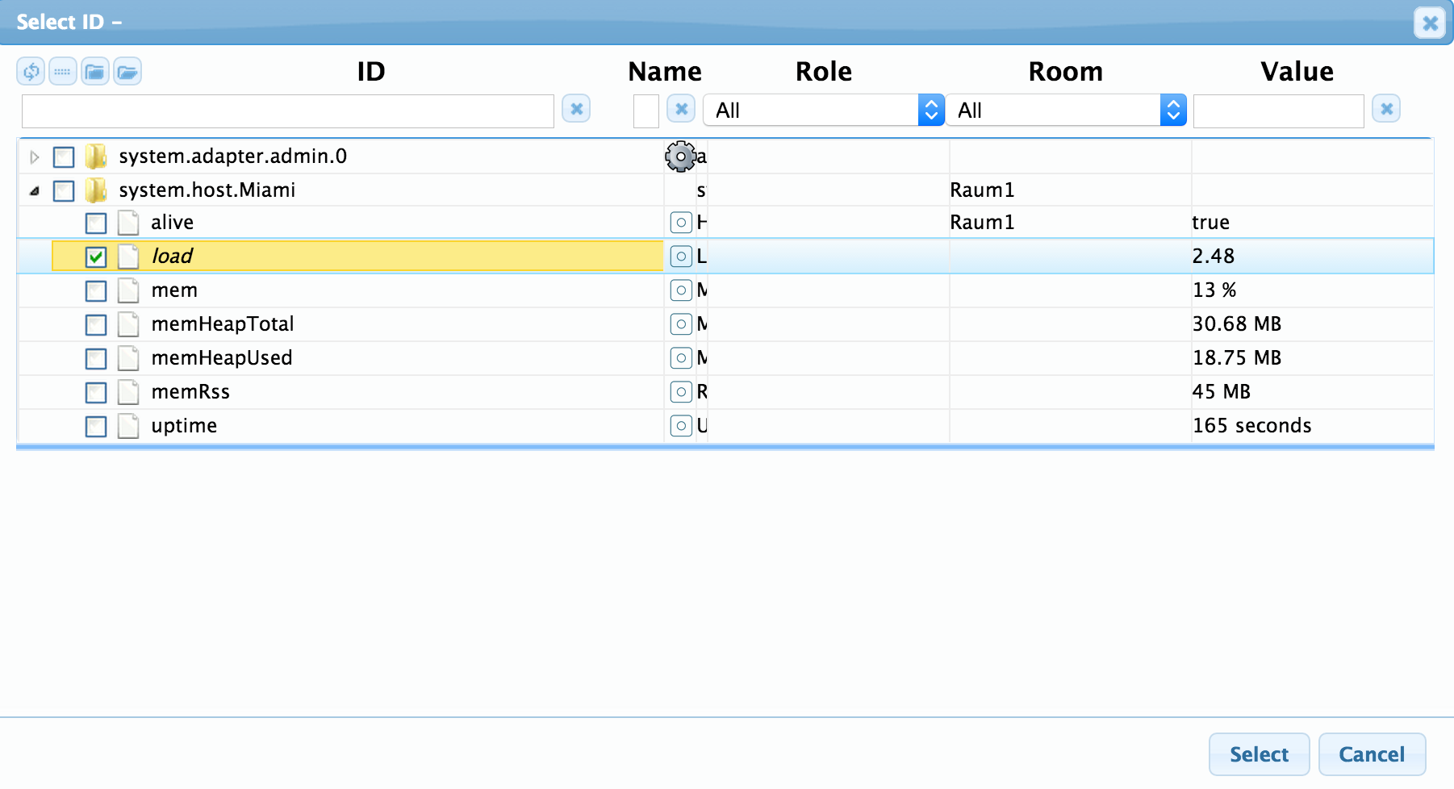The height and width of the screenshot is (789, 1454).
Task: Click file icon beside alive
Action: [128, 223]
